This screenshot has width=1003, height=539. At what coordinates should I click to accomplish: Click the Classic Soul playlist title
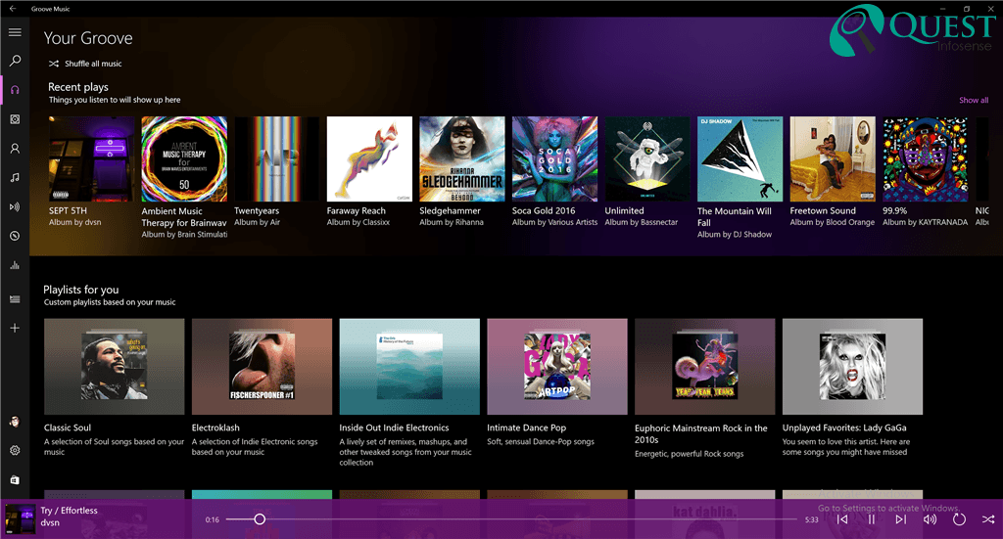(68, 427)
